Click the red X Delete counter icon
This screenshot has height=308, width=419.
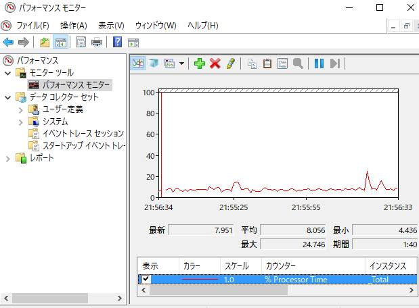[x=215, y=63]
